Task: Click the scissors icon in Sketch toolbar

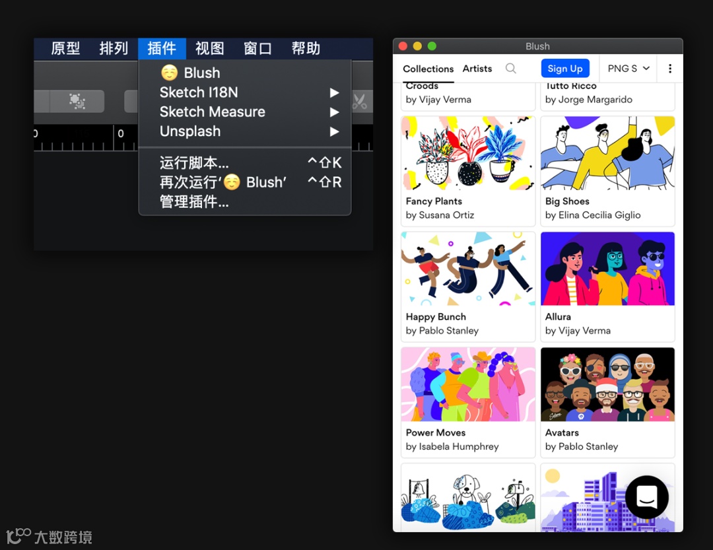Action: (x=360, y=101)
